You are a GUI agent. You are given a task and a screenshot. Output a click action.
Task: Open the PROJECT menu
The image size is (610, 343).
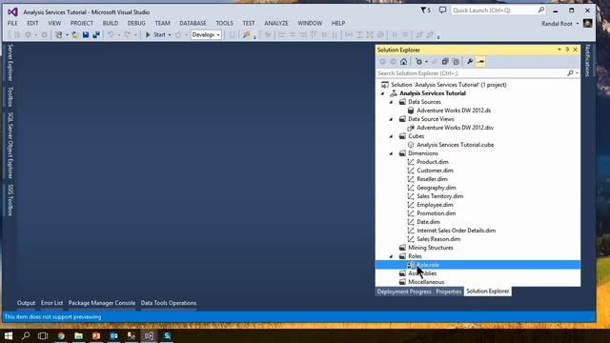[82, 23]
